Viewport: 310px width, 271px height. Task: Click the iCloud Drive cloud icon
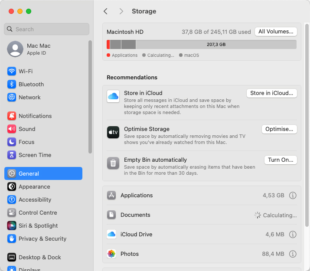coord(111,234)
